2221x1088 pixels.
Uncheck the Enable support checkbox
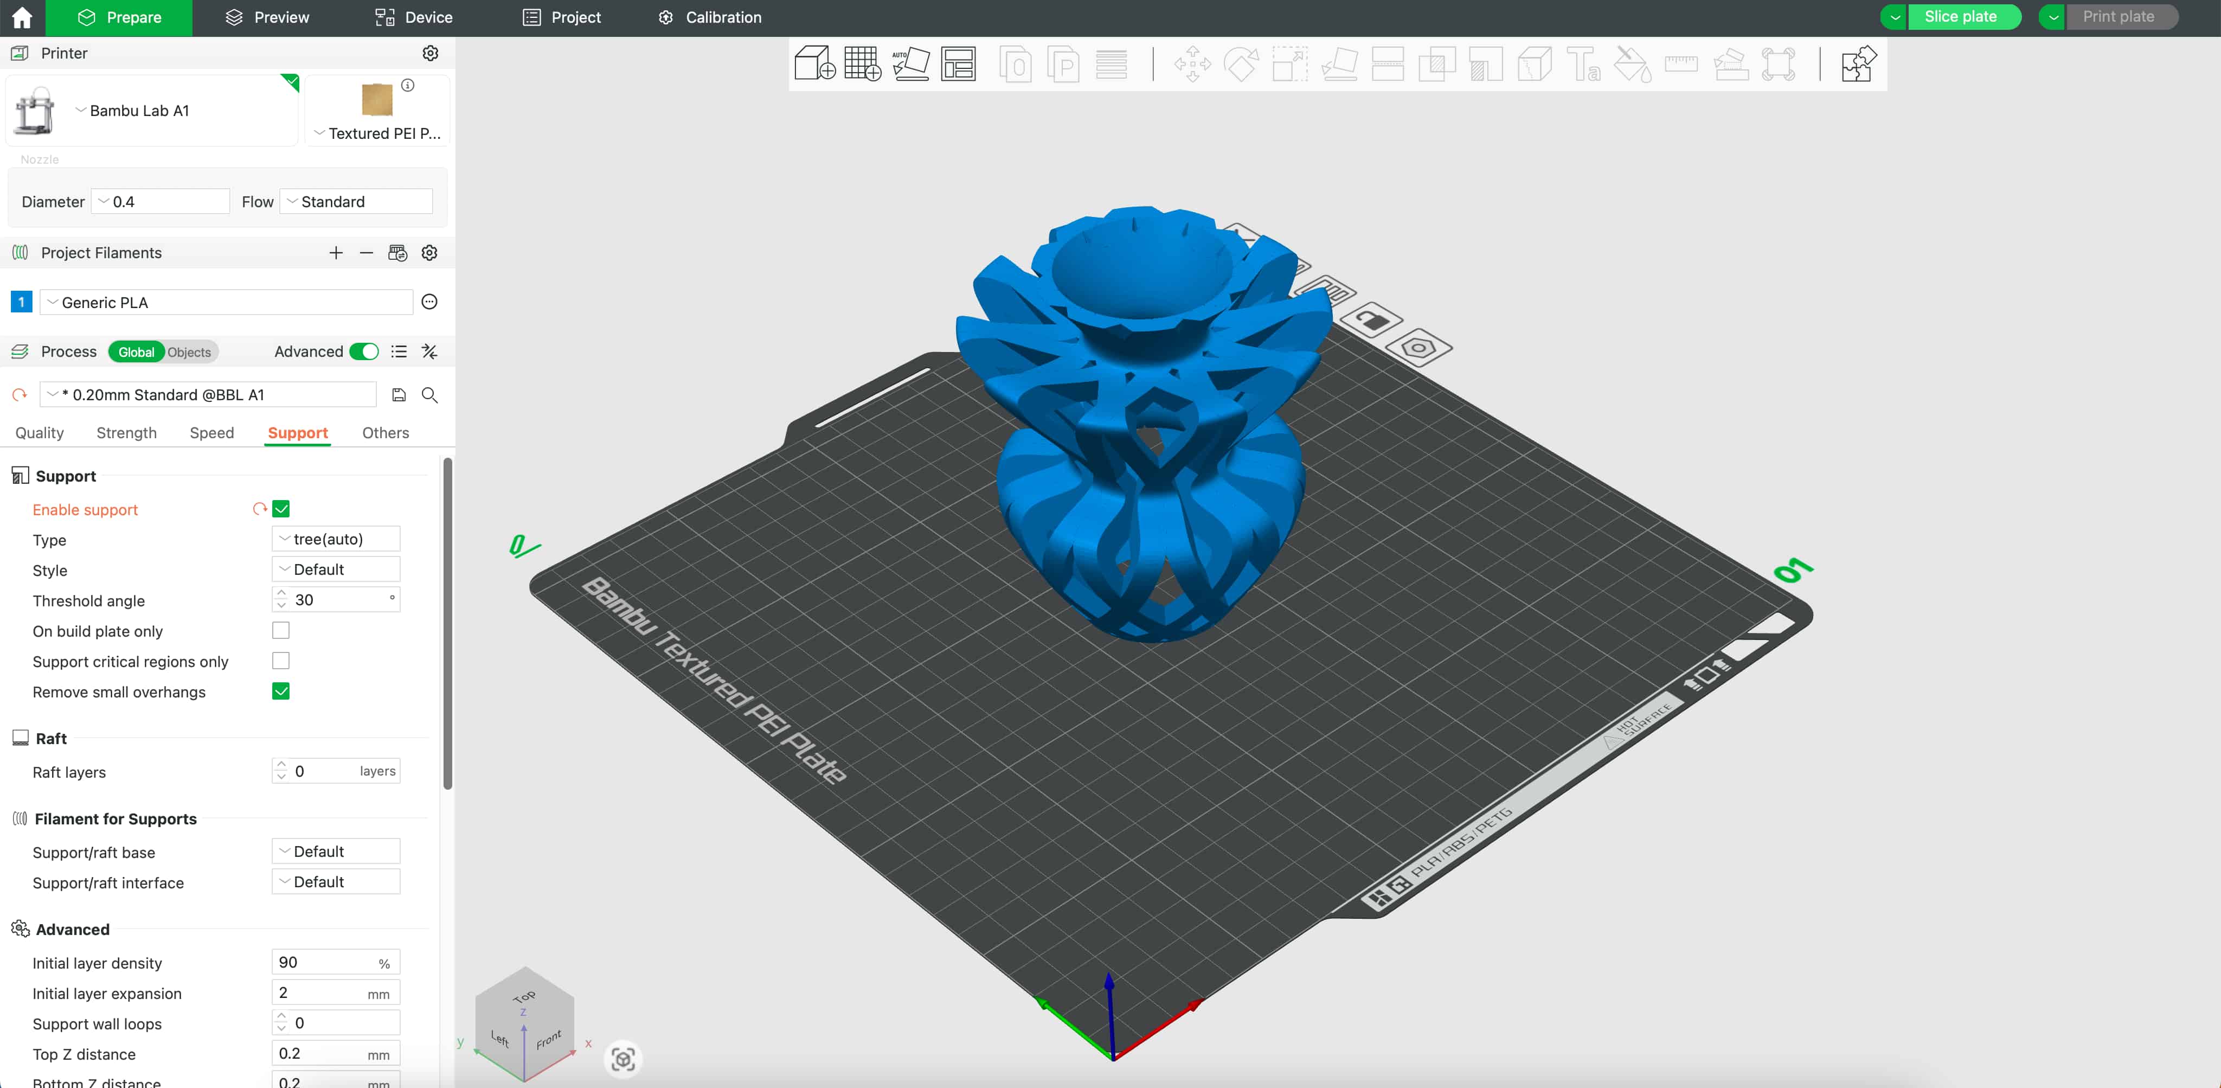pos(281,509)
